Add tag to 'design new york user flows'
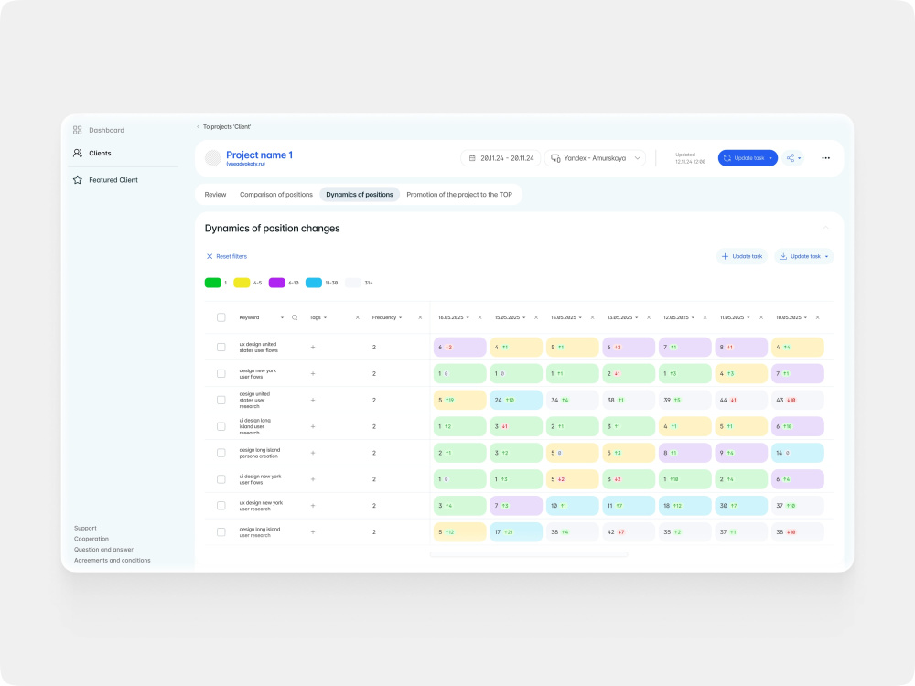 [313, 373]
